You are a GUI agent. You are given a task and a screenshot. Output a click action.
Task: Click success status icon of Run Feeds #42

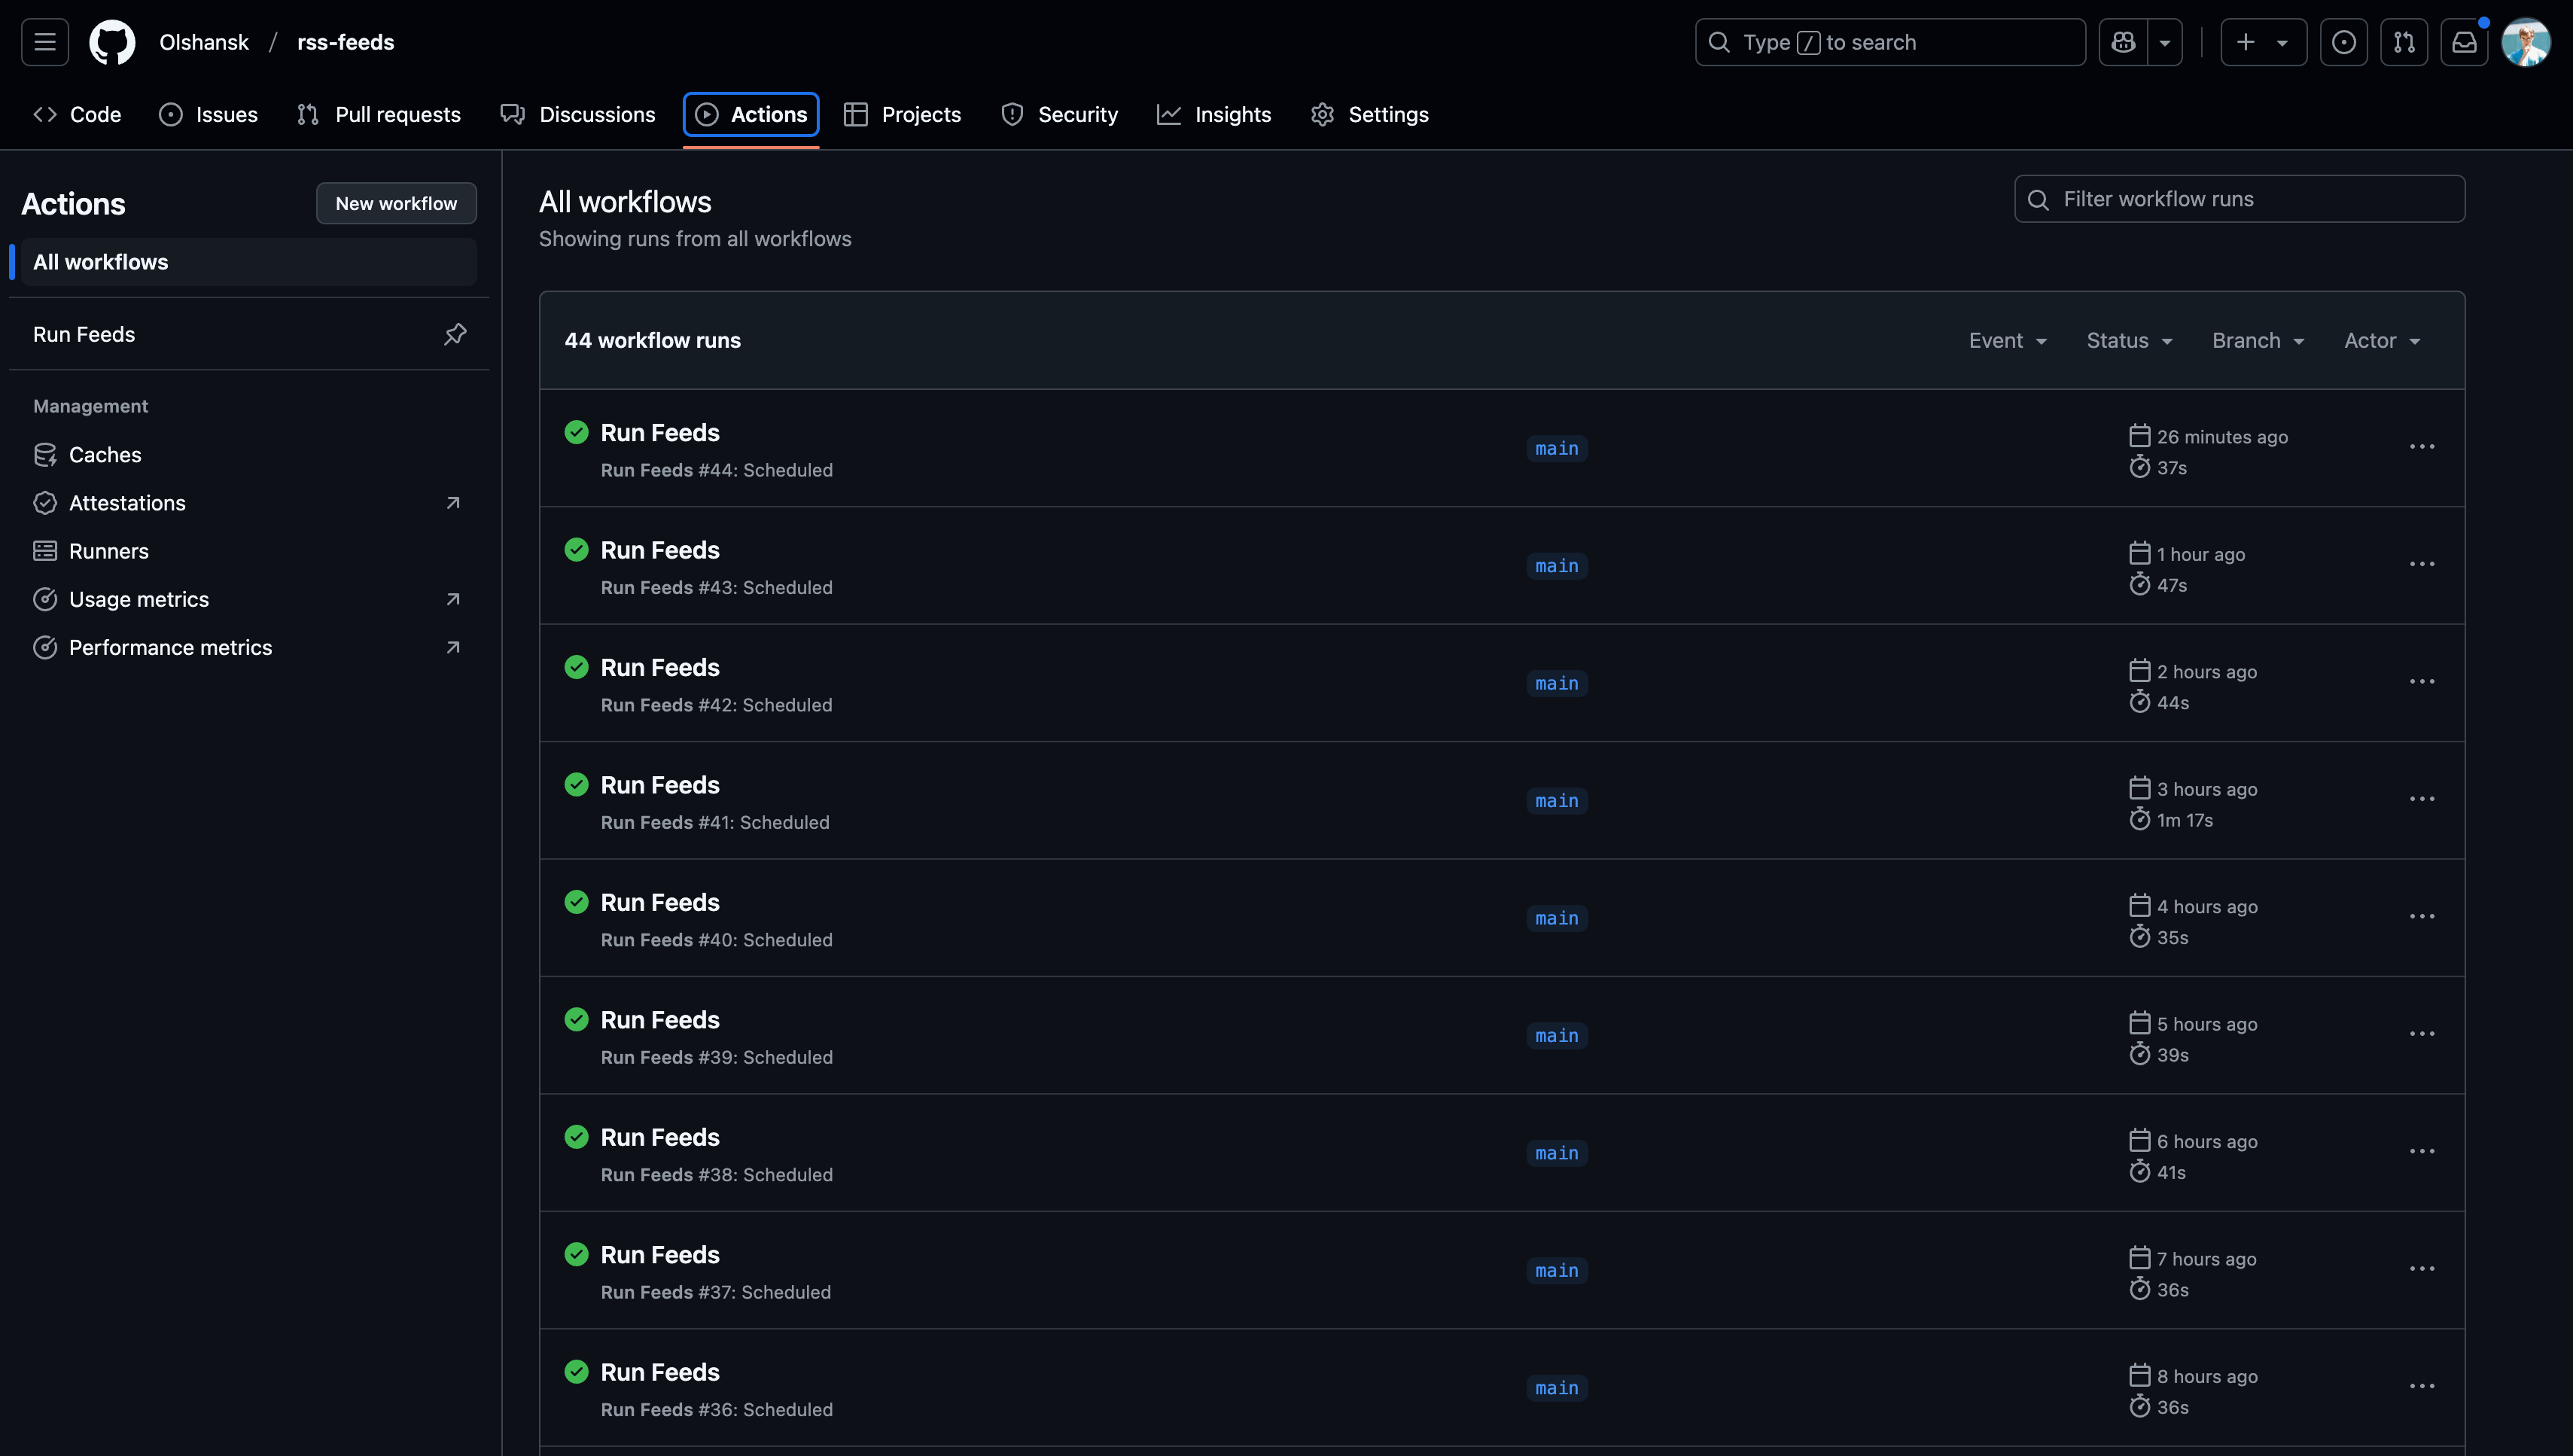(x=577, y=667)
